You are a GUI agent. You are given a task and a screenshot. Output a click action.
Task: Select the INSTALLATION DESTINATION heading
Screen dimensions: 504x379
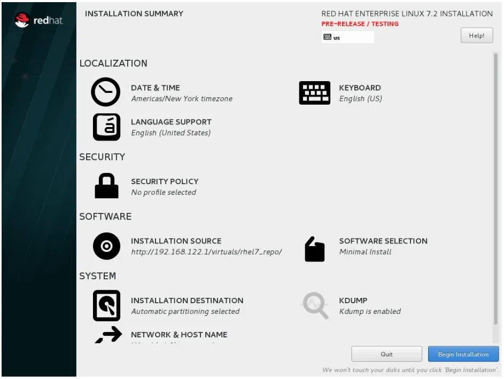pyautogui.click(x=187, y=301)
